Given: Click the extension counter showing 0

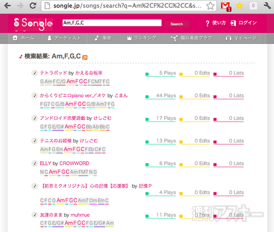Looking at the screenshot, I should click(253, 6).
